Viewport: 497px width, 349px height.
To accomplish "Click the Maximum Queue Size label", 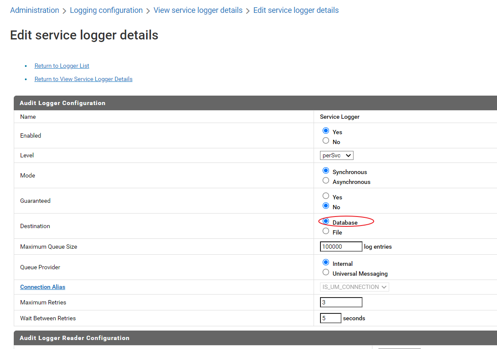I will point(49,247).
